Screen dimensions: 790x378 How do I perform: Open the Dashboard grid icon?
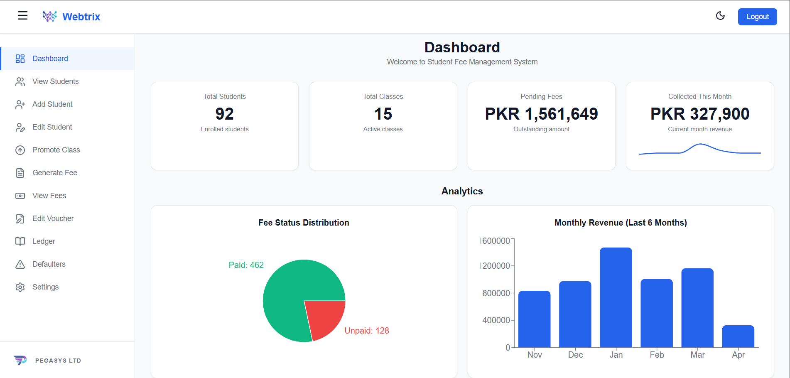tap(20, 59)
